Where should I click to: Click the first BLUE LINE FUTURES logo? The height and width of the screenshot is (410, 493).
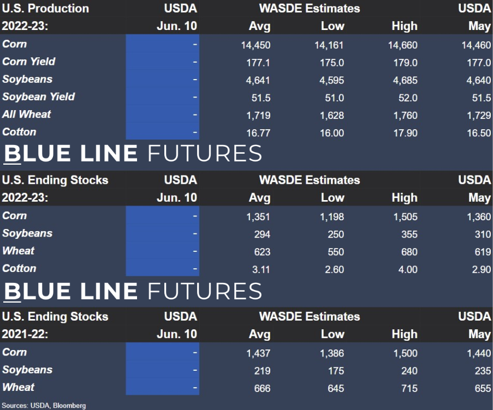tap(133, 154)
